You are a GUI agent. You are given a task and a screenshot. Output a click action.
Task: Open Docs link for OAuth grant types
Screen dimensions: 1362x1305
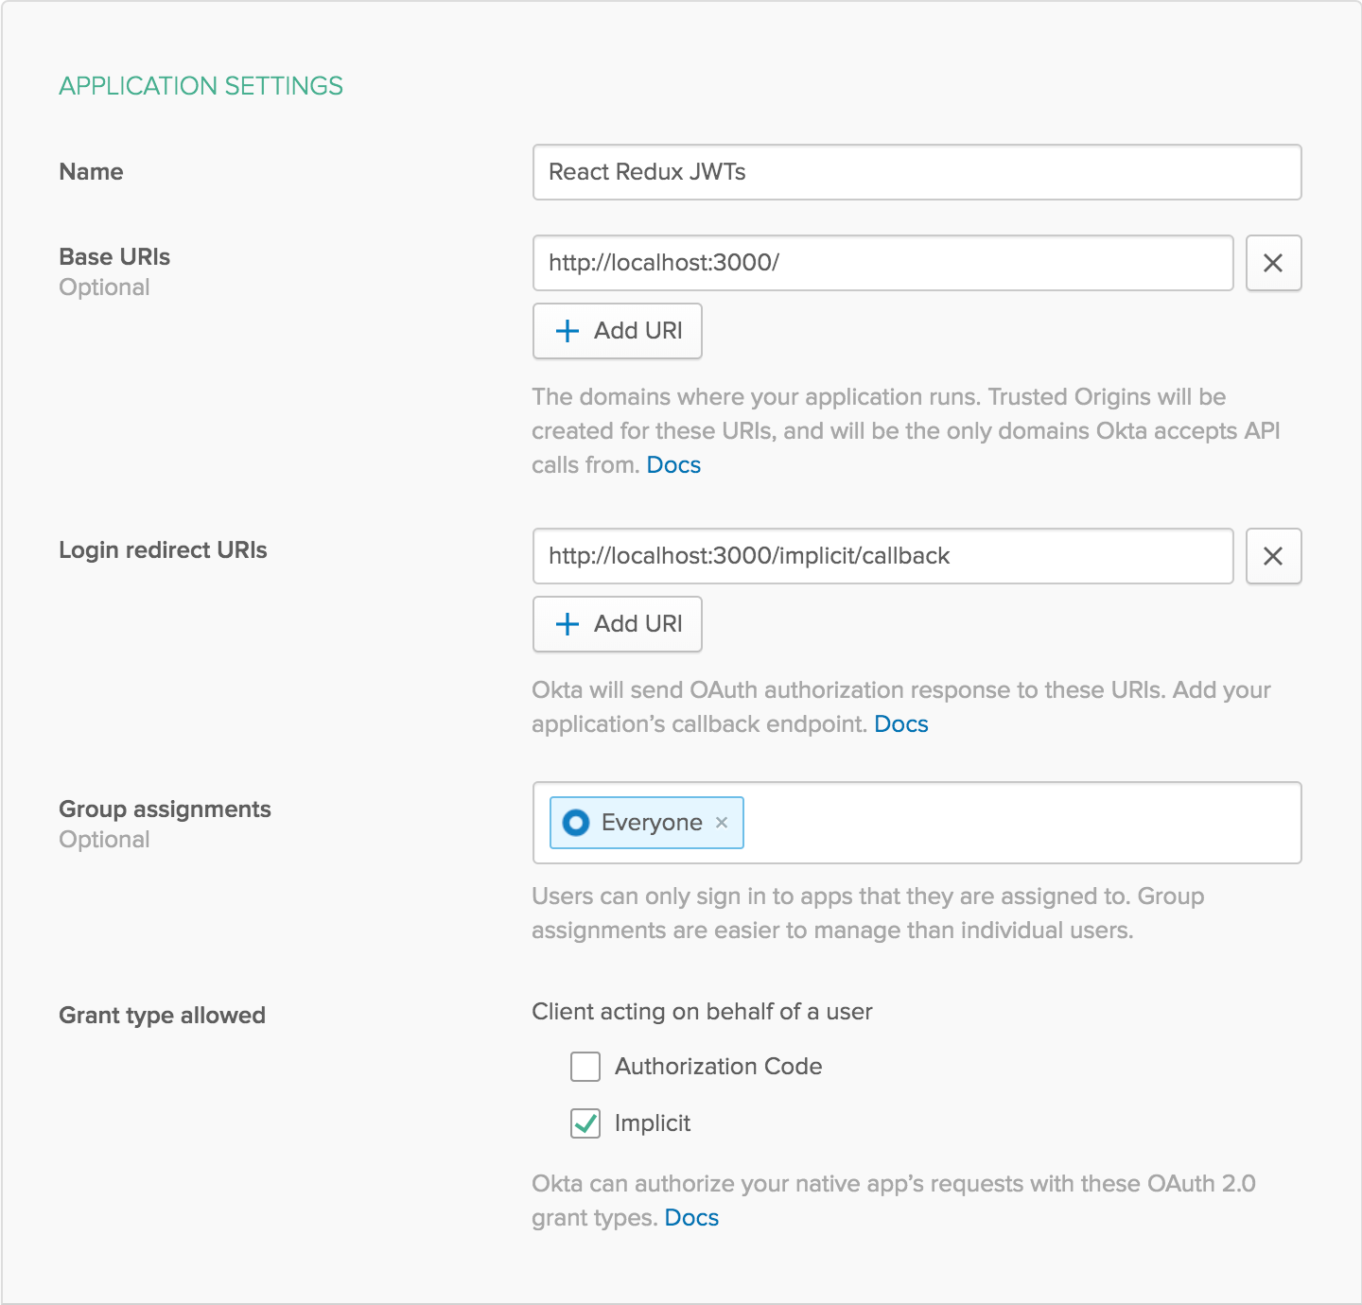[691, 1218]
